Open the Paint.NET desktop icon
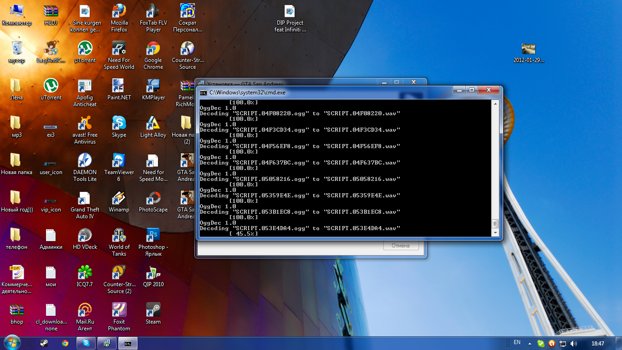Screen dimensions: 622x350 [119, 86]
